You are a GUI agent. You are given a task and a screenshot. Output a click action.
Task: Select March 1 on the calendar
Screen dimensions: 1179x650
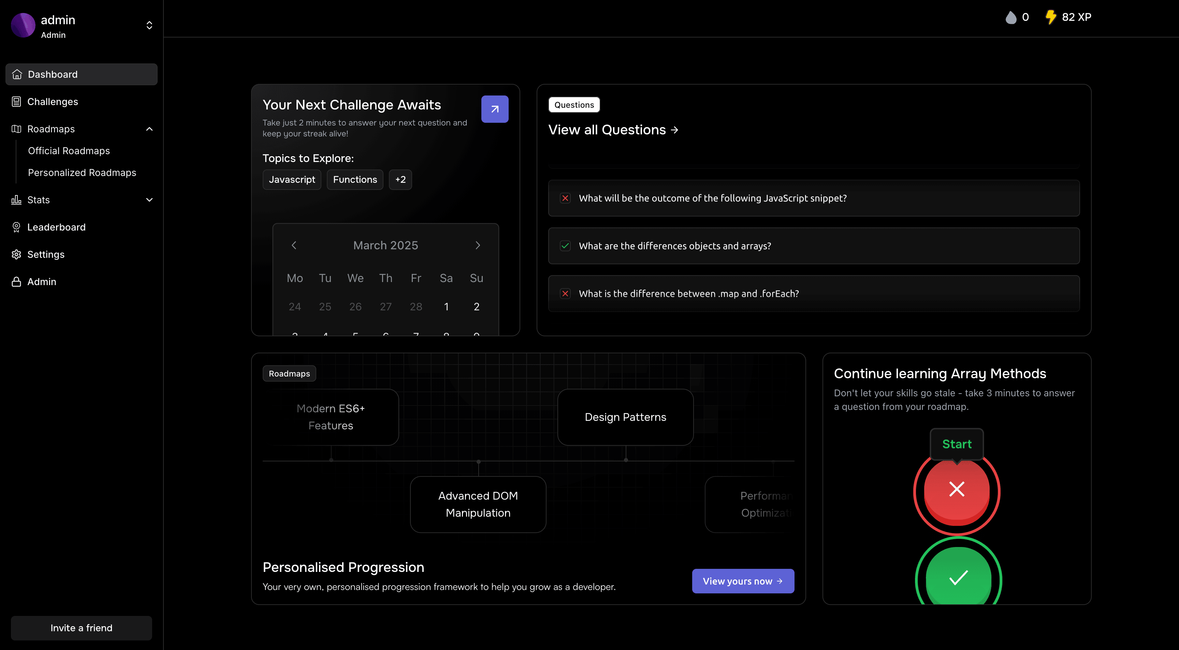pyautogui.click(x=446, y=307)
